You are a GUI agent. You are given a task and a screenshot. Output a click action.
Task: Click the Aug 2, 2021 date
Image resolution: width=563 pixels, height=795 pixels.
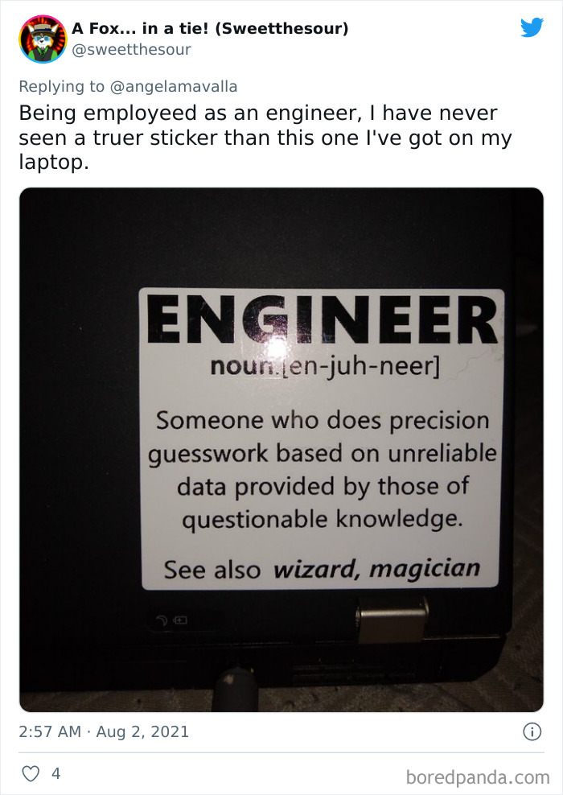142,731
